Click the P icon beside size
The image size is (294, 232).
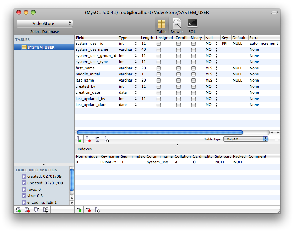point(24,196)
